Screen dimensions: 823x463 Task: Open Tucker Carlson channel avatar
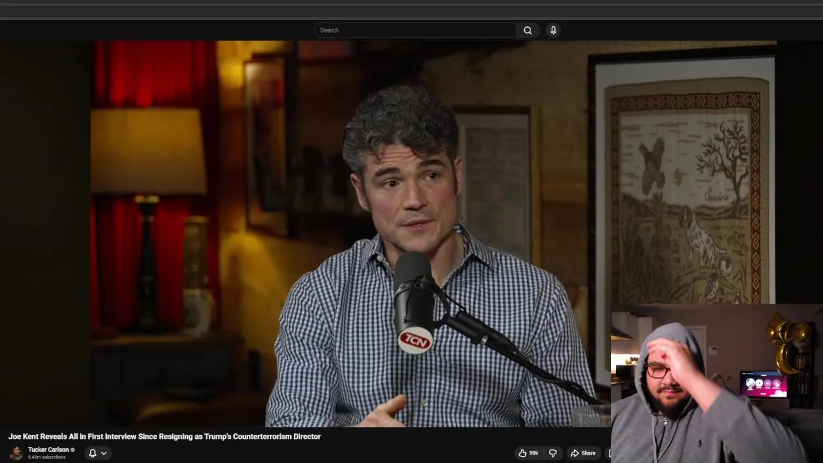point(16,453)
